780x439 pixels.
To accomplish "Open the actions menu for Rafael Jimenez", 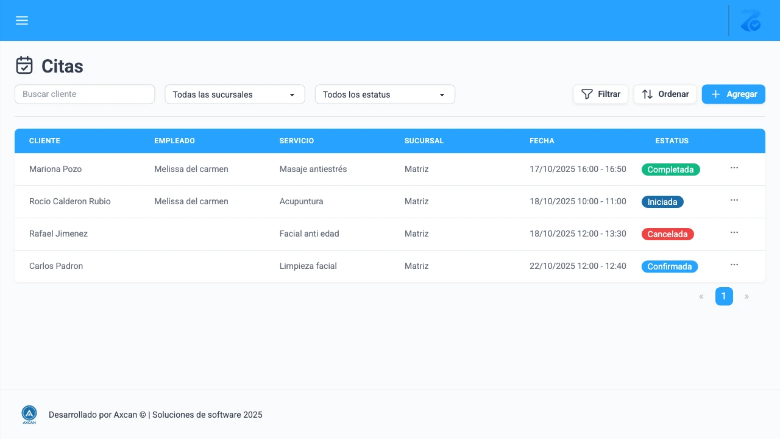I will click(734, 234).
